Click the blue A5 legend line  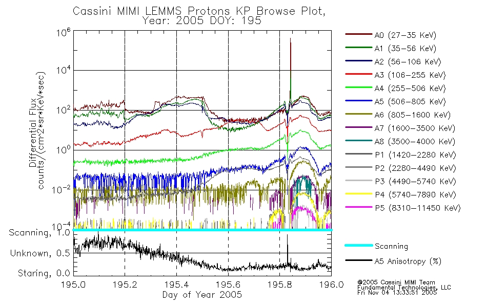(x=358, y=101)
